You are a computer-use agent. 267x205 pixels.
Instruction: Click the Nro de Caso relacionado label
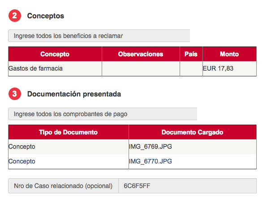(x=63, y=186)
